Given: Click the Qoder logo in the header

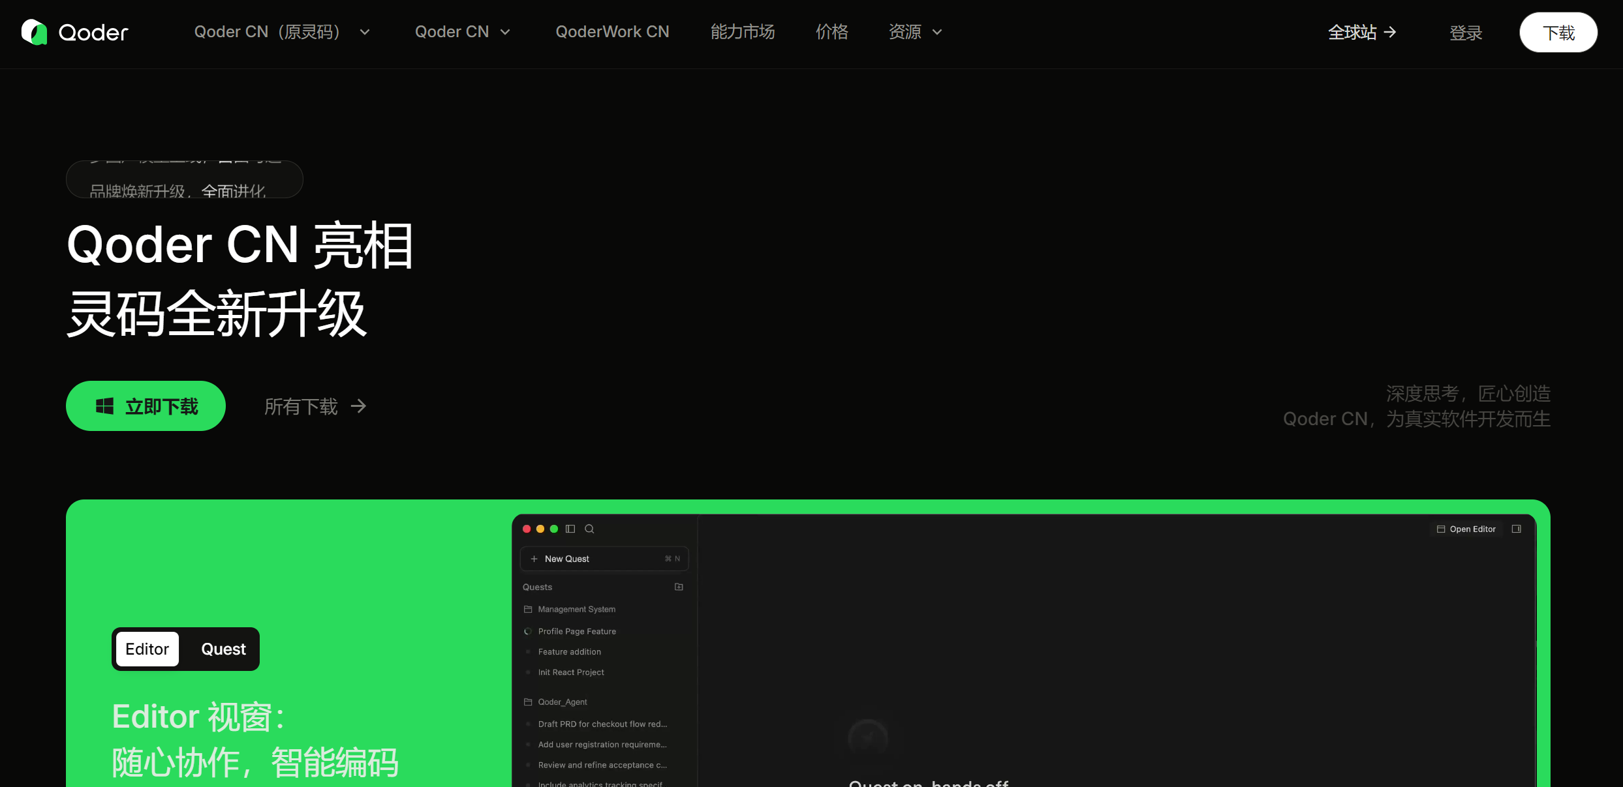Looking at the screenshot, I should [x=75, y=32].
